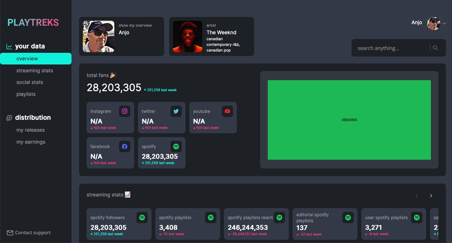Go to next streaming stats with right chevron
This screenshot has height=243, width=452.
pos(431,196)
